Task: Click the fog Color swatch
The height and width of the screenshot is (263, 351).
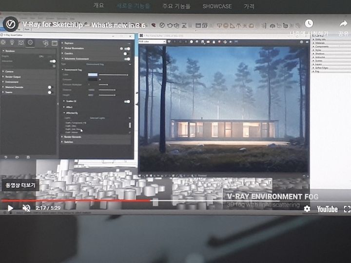Action: 93,75
